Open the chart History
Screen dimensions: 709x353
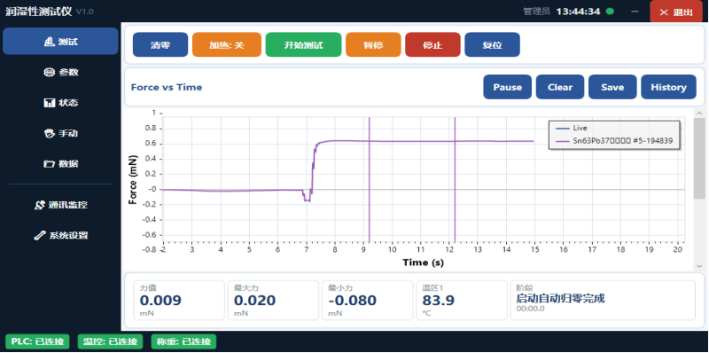pyautogui.click(x=668, y=87)
